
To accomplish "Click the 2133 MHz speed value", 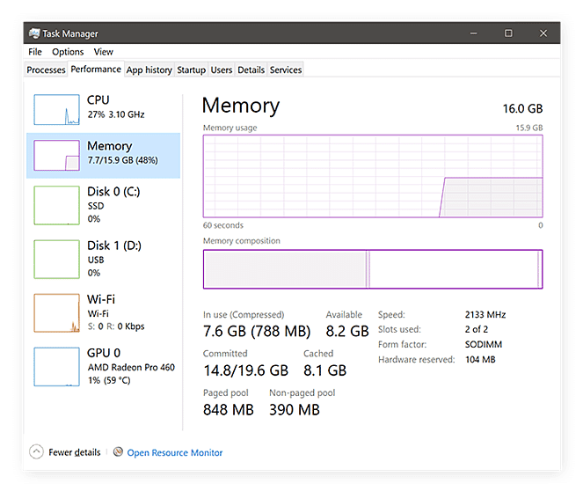I will 485,315.
